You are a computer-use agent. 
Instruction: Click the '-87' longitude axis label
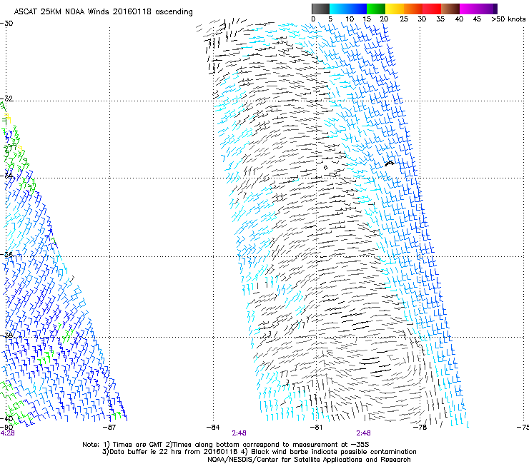click(109, 428)
